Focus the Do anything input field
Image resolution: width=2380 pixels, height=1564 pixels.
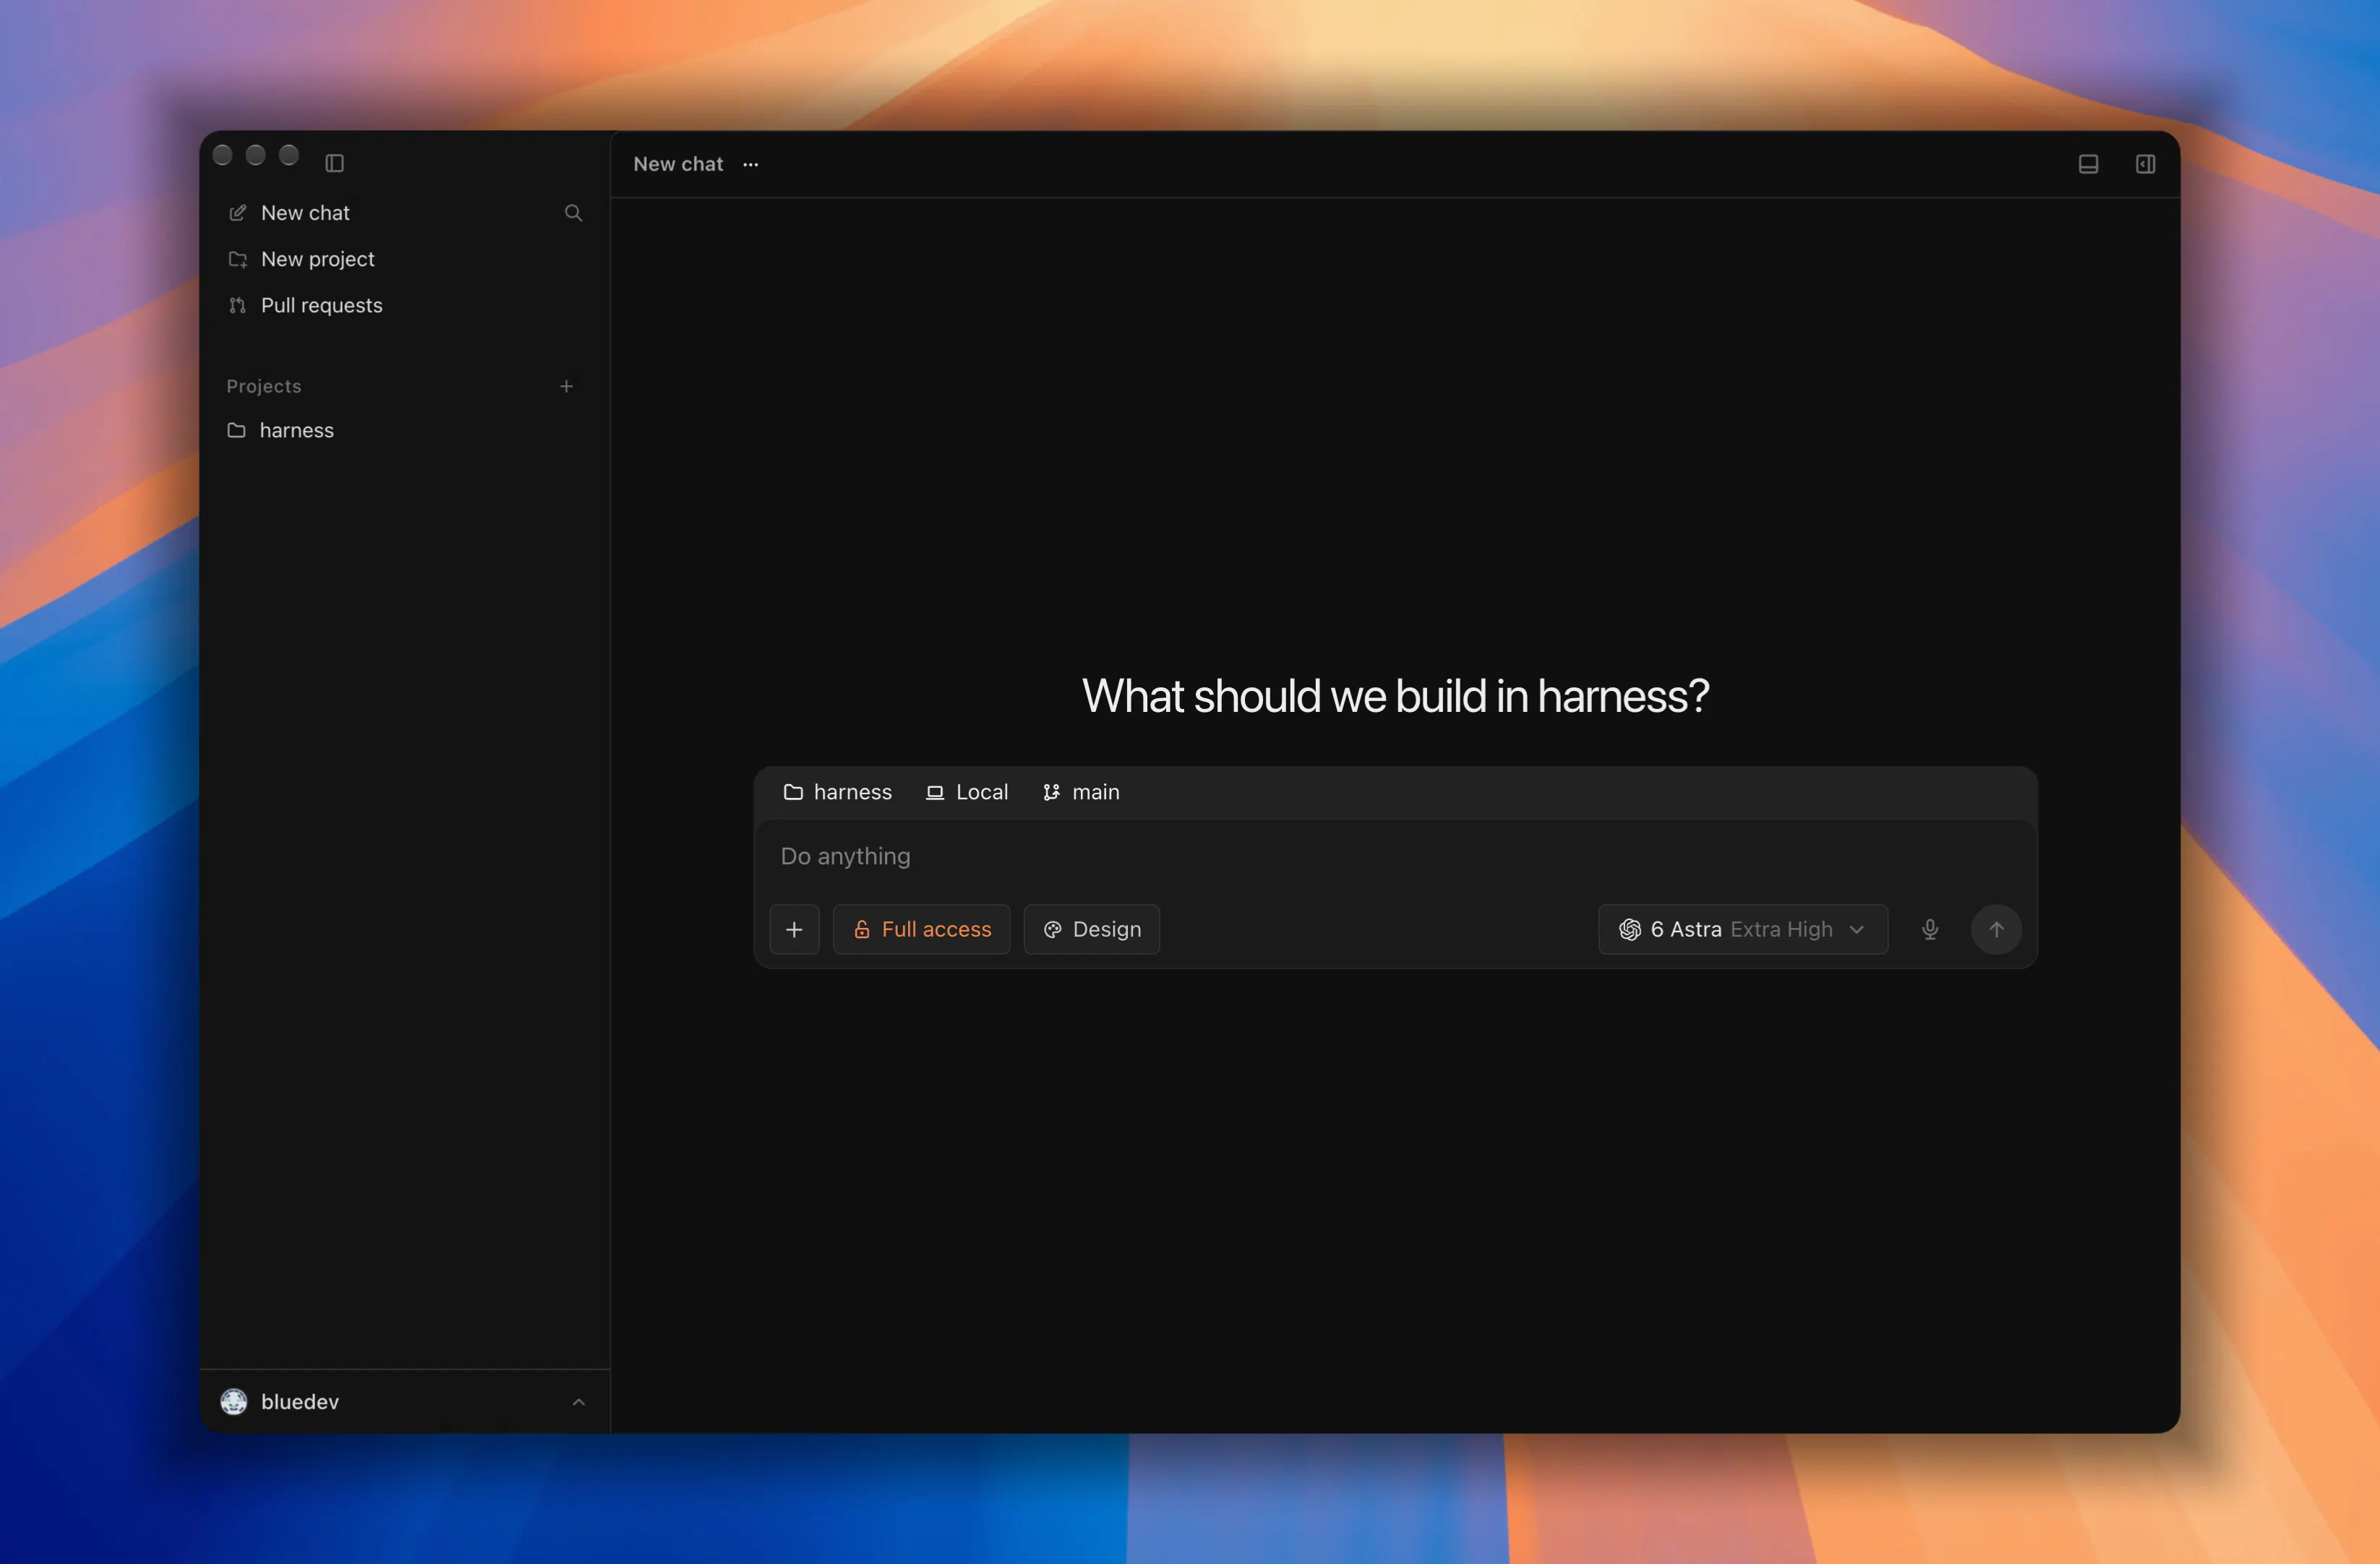[x=1395, y=856]
